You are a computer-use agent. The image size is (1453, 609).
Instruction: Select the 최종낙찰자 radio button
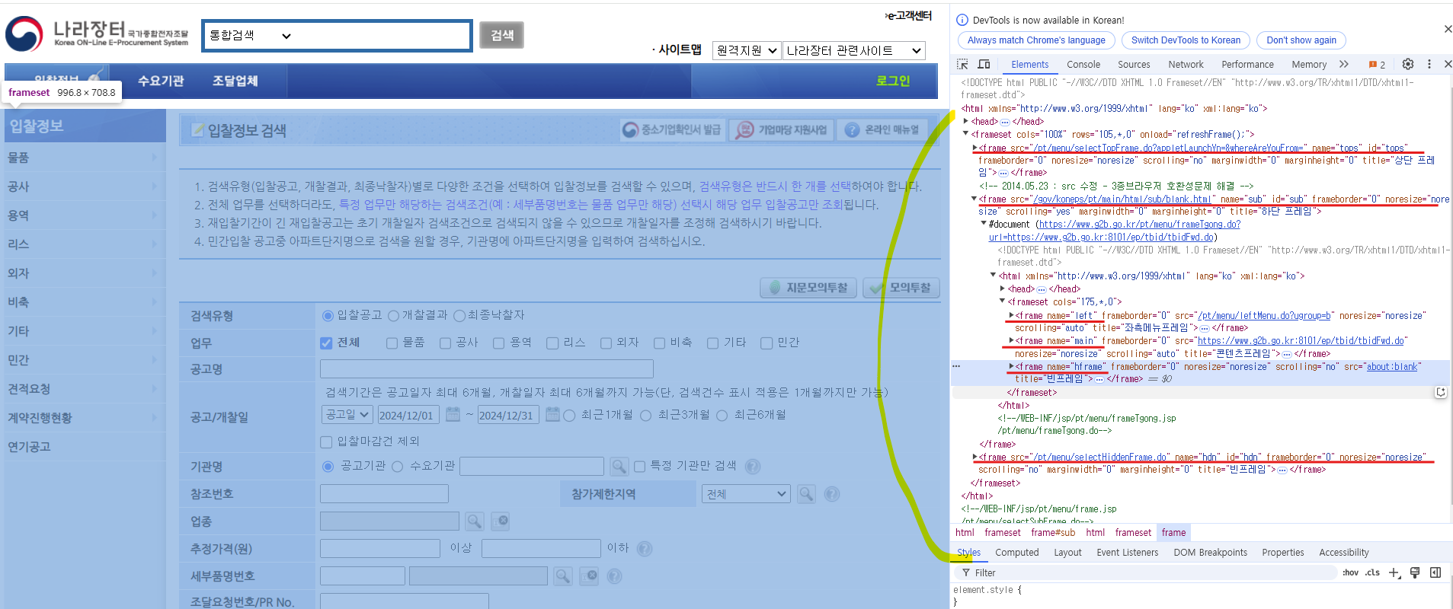coord(459,315)
